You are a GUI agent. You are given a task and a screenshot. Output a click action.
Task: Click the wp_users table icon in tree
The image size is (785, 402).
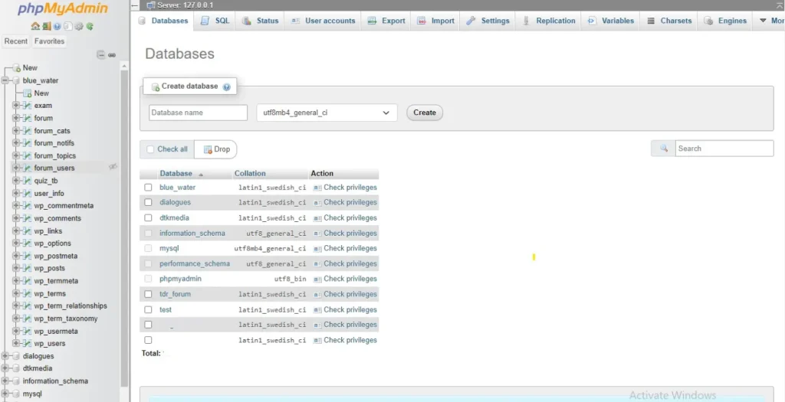(28, 343)
